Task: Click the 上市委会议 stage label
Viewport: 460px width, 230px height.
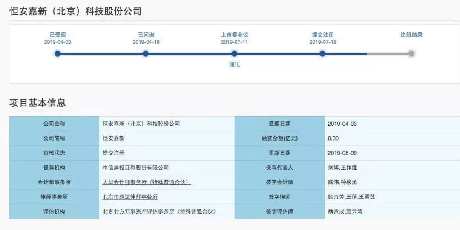Action: click(x=234, y=35)
